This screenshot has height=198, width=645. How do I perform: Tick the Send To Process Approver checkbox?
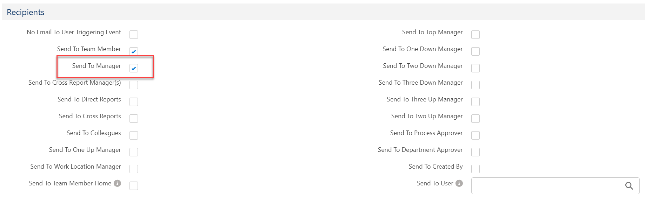(x=476, y=135)
